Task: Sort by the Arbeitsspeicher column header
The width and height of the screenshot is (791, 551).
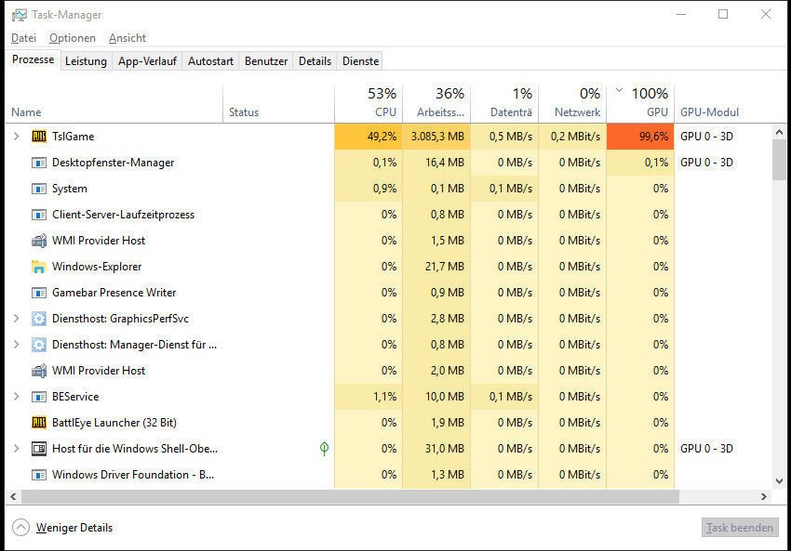Action: click(x=436, y=103)
